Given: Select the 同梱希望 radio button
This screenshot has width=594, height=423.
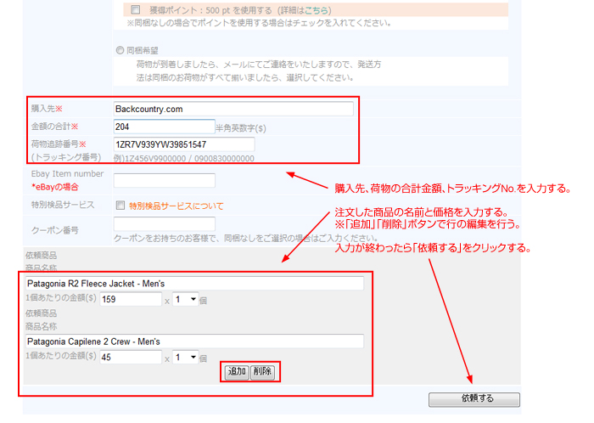Looking at the screenshot, I should point(120,50).
